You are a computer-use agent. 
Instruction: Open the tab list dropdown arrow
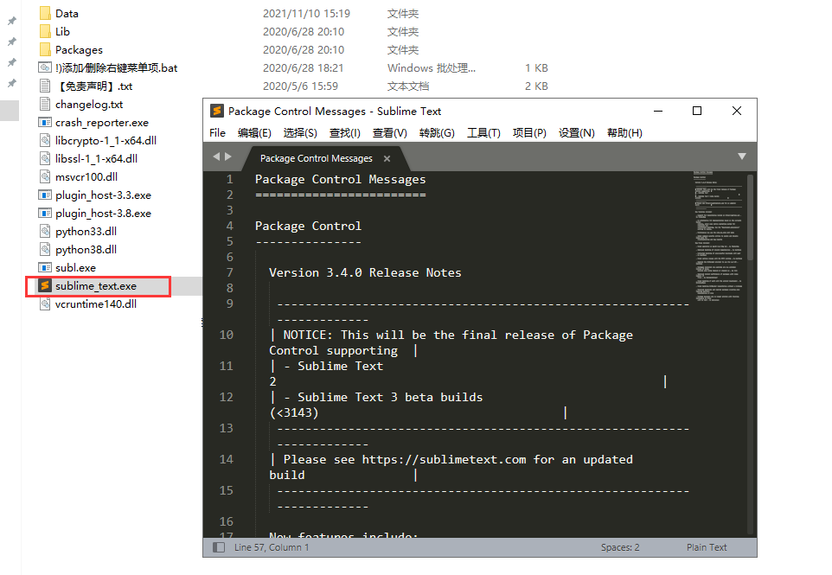point(742,156)
